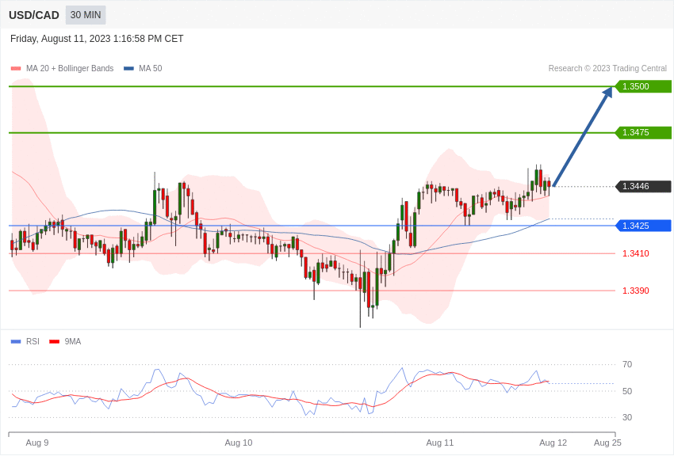Toggle the 9MA legend entry
Screen dimensions: 674x456
click(x=65, y=341)
